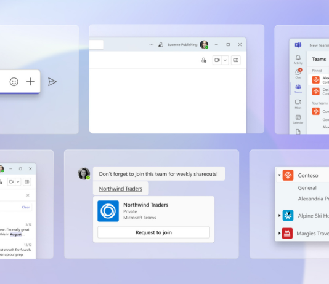Image resolution: width=329 pixels, height=284 pixels.
Task: Click the Lucerne Publishing profile avatar
Action: click(x=204, y=44)
